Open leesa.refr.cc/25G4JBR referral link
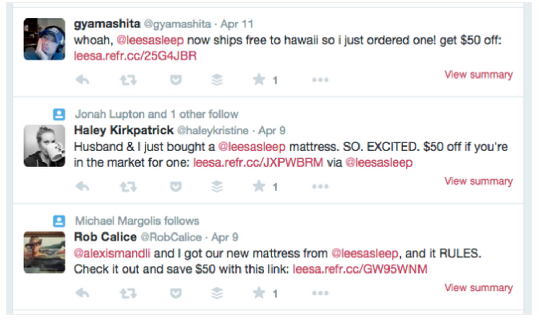 coord(135,56)
